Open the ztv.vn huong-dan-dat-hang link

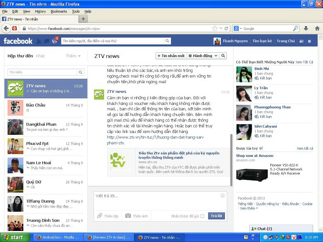tap(156, 140)
